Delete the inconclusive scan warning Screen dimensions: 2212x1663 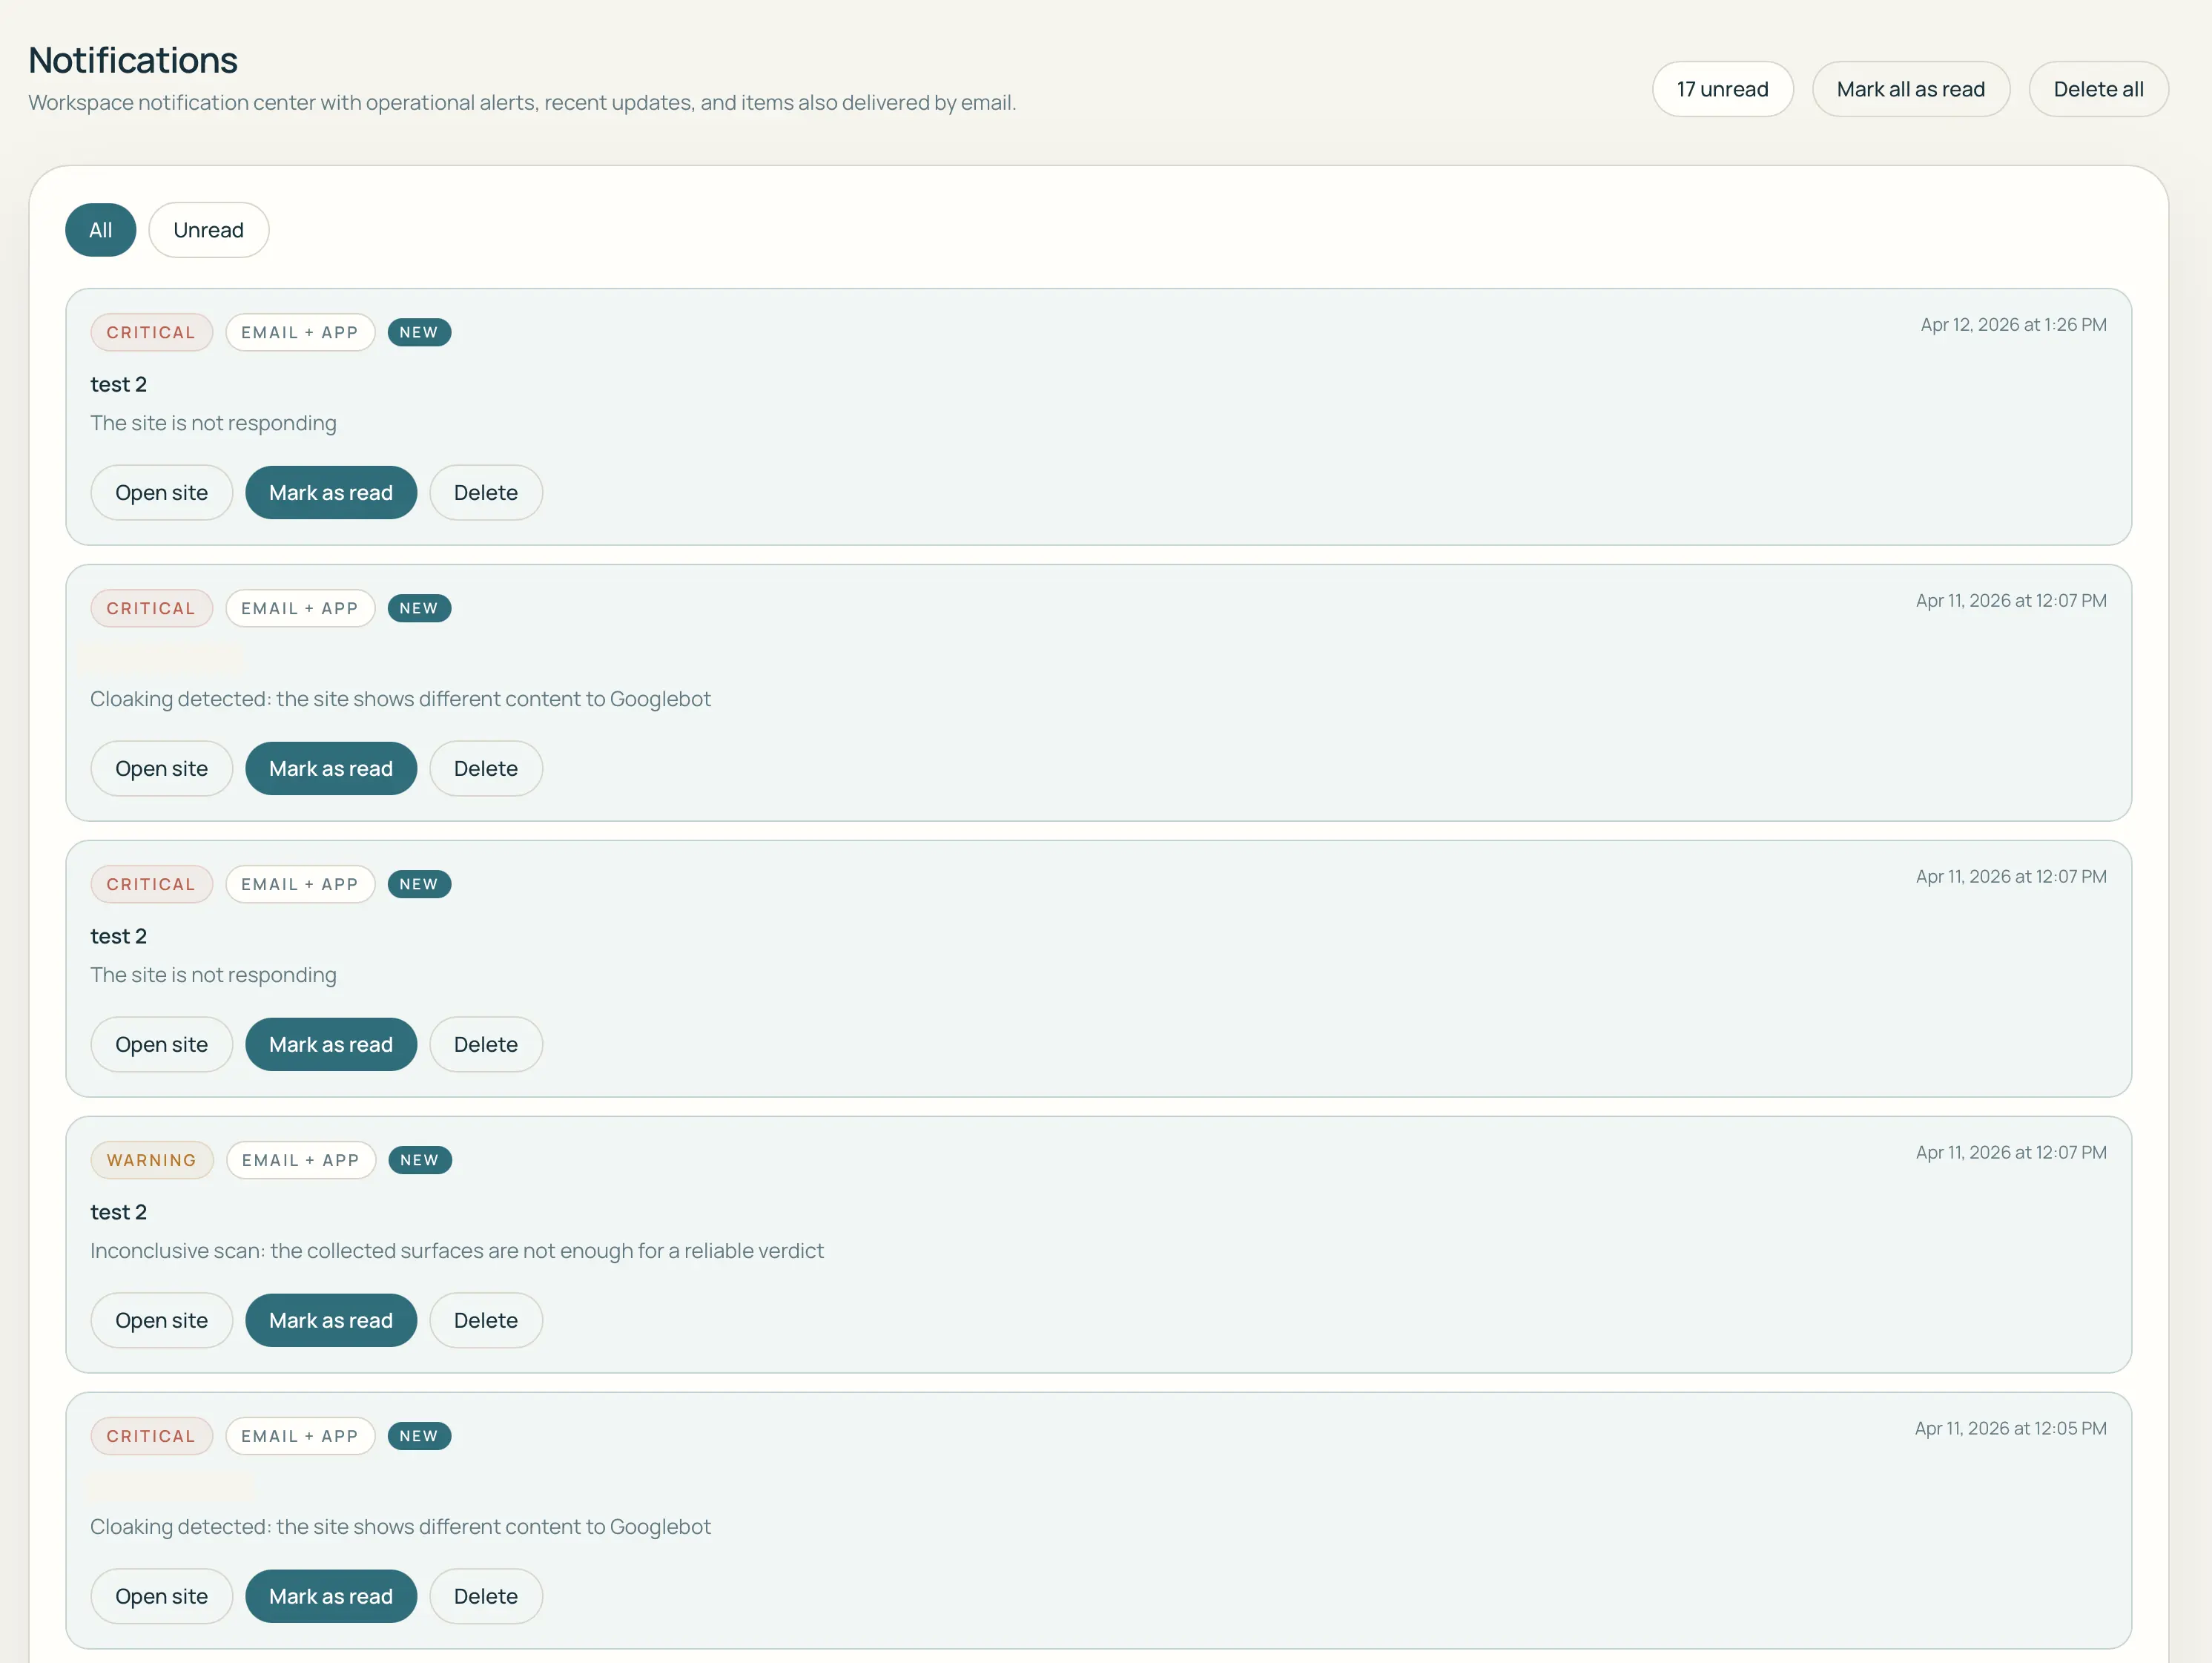click(x=486, y=1321)
